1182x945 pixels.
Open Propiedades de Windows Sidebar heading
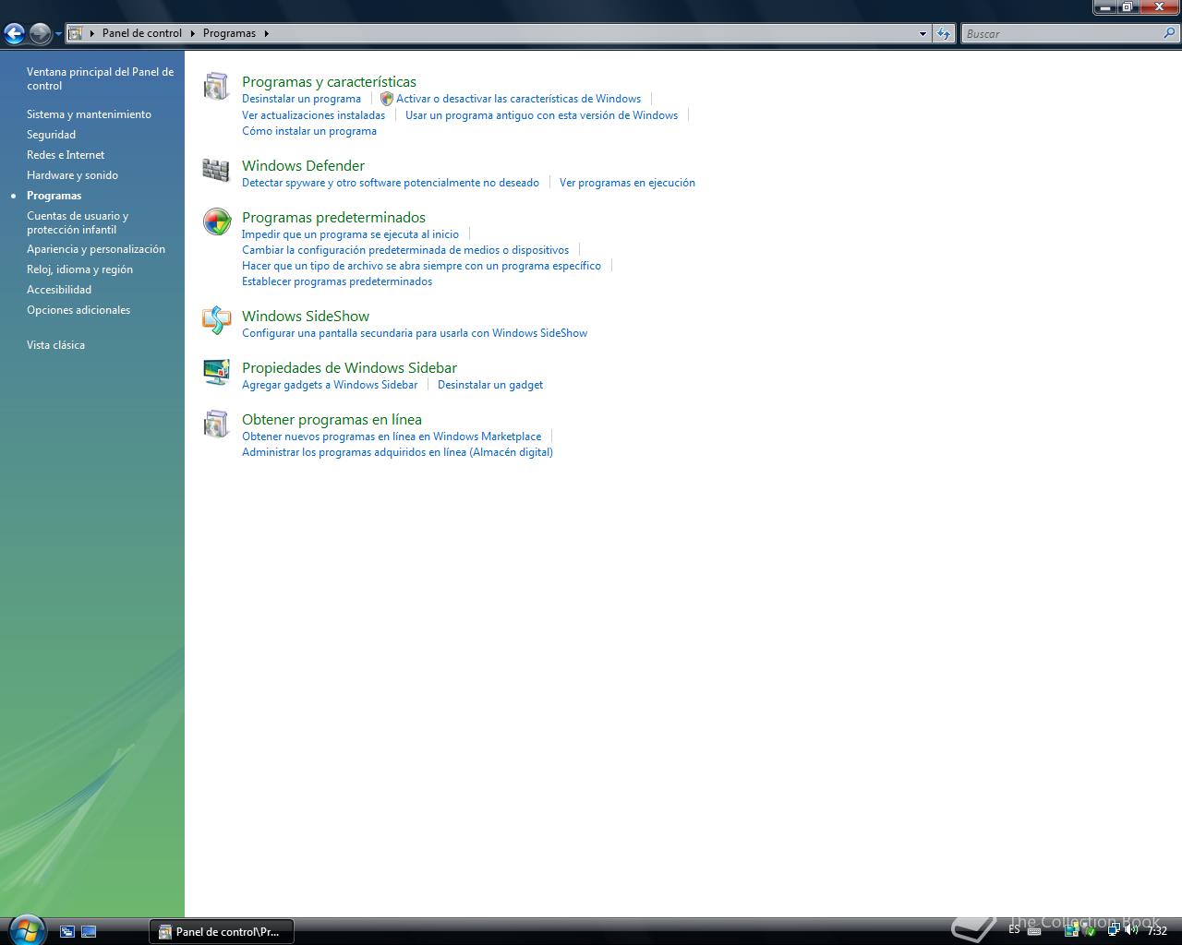click(349, 368)
